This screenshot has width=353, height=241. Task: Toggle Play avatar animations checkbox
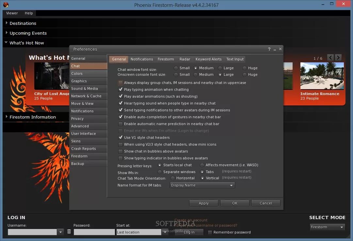coord(120,96)
